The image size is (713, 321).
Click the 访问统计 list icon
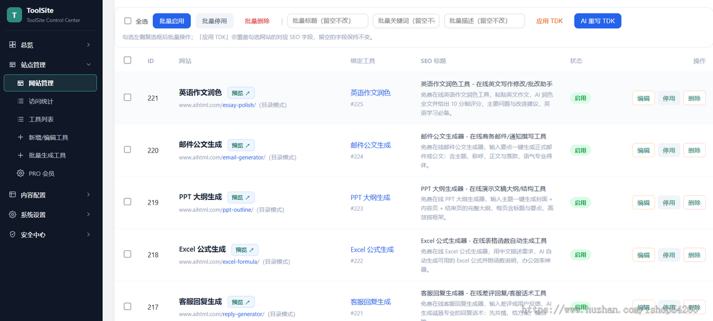pos(20,101)
